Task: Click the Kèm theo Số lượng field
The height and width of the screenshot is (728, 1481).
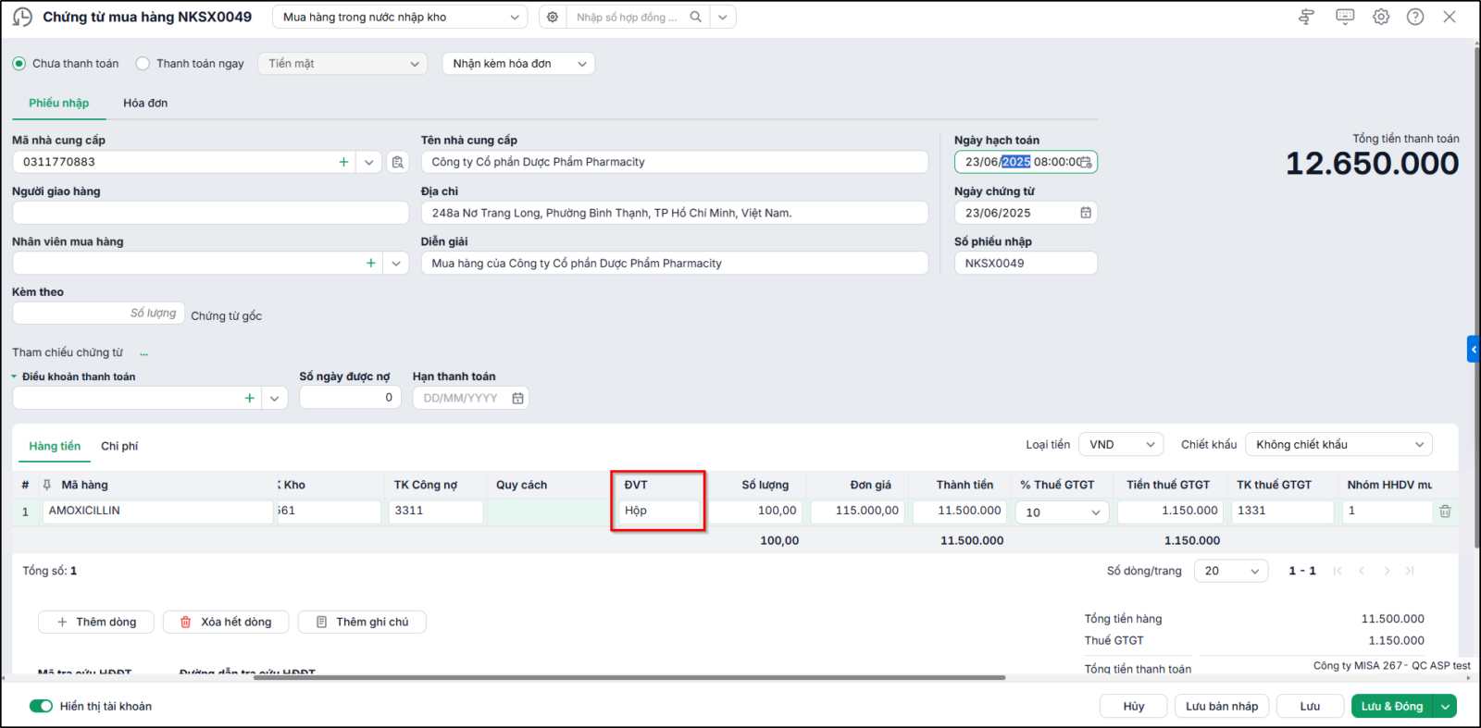Action: point(98,314)
